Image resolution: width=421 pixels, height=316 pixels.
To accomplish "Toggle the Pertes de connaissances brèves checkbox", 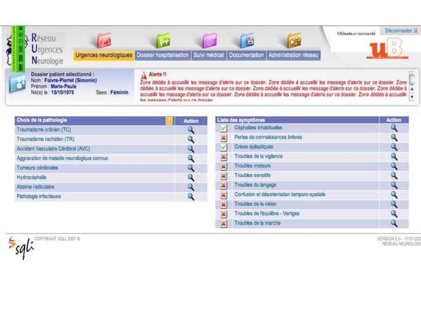I will coord(224,138).
